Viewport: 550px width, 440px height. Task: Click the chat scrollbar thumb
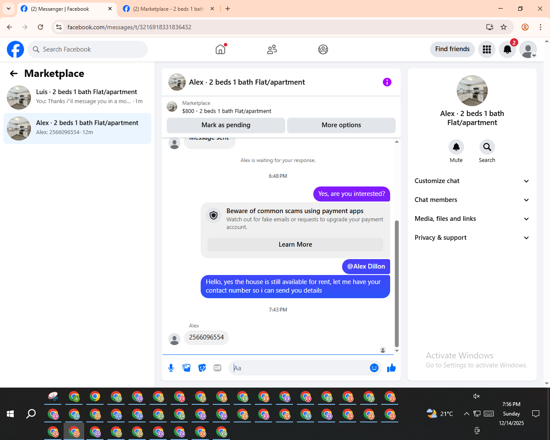click(397, 284)
